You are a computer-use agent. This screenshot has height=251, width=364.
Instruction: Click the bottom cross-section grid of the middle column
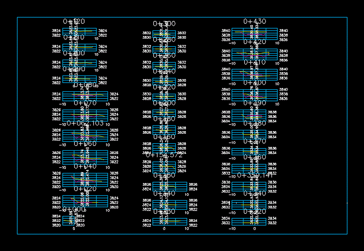[x=170, y=222]
